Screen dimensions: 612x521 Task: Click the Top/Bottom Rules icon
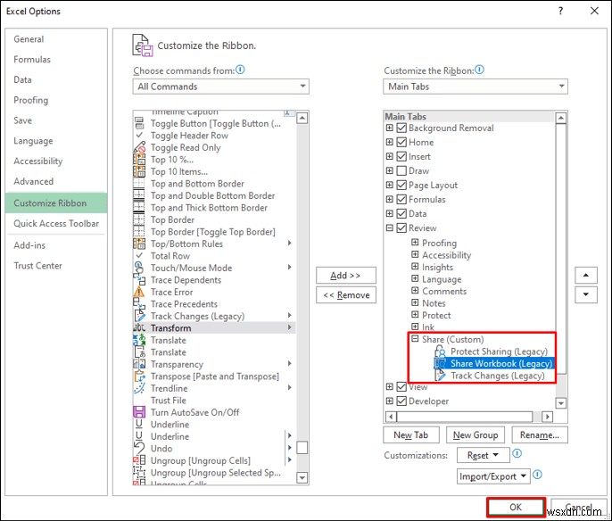(139, 244)
